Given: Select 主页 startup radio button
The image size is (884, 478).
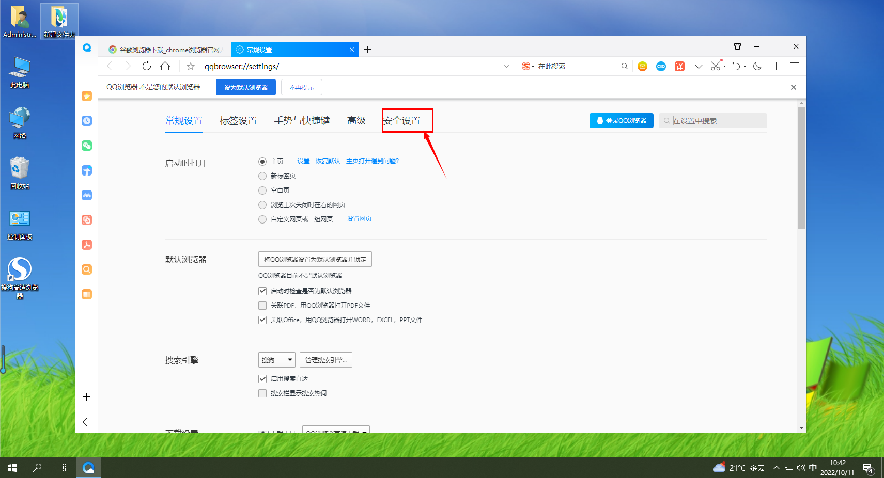Looking at the screenshot, I should [x=262, y=162].
